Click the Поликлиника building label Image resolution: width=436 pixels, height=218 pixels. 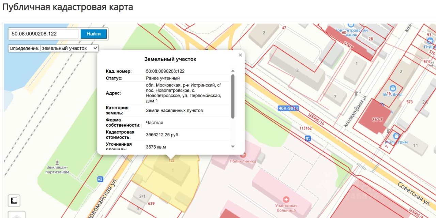coord(243,161)
